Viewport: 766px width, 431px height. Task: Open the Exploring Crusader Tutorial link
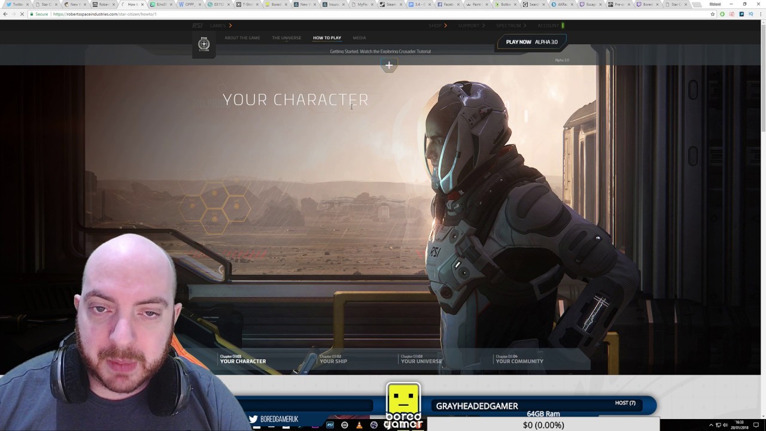coord(380,51)
